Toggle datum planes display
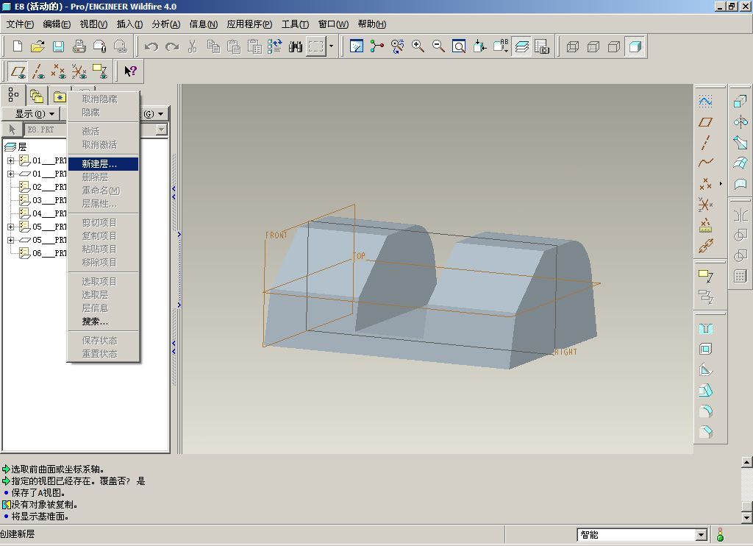 click(18, 71)
